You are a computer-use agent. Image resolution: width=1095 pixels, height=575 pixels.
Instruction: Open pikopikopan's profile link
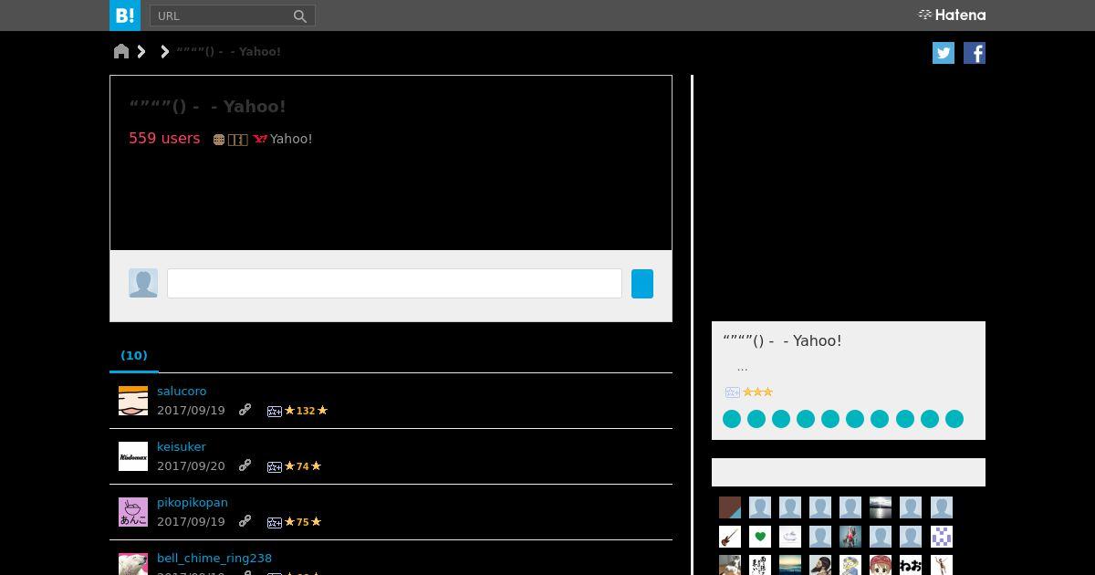coord(193,502)
